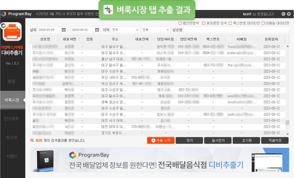Click the software box image in the banner
The image size is (294, 178).
45,161
